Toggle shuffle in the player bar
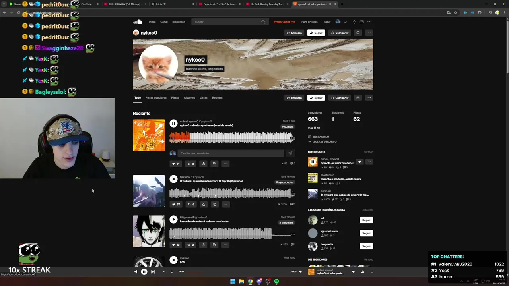 pyautogui.click(x=164, y=272)
